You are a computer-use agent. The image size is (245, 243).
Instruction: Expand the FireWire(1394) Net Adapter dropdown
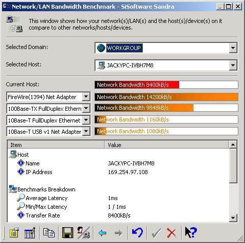(86, 97)
